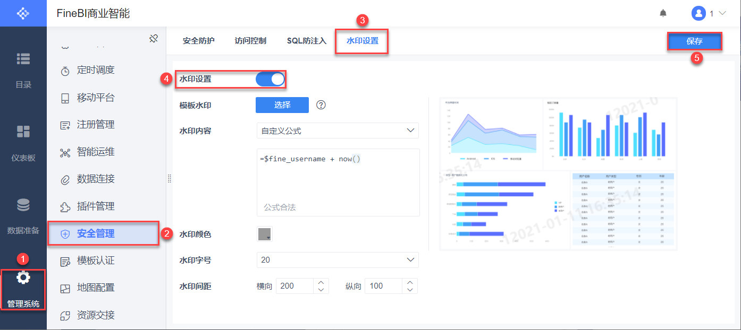Click the 安全管理 shield icon
The width and height of the screenshot is (741, 330).
coord(65,234)
